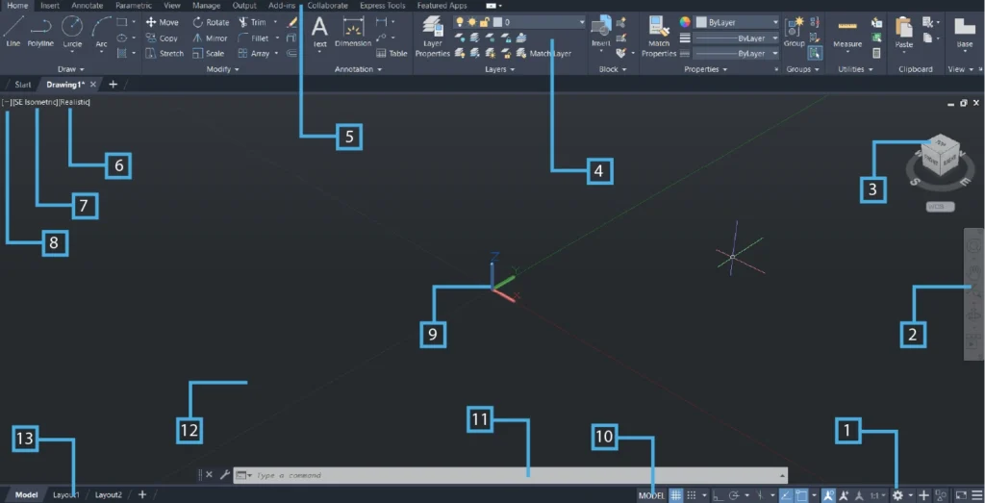
Task: Click the Realistic visual style control
Action: pos(75,102)
